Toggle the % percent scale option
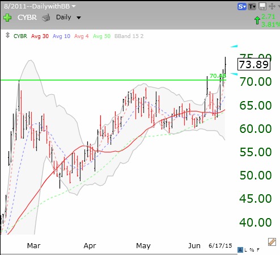This screenshot has height=255, width=280. pos(252,250)
